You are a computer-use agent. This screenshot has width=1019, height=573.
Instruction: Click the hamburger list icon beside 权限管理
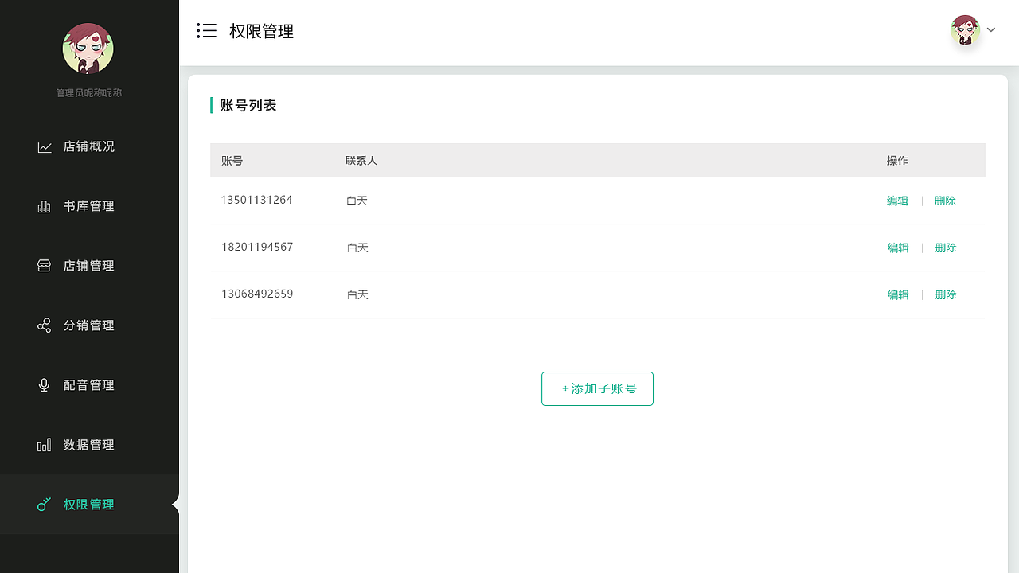point(206,31)
